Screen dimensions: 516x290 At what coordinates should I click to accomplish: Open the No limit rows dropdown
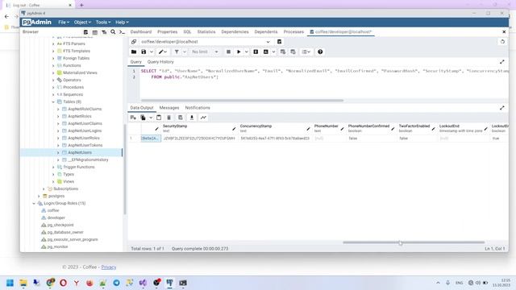pos(205,52)
